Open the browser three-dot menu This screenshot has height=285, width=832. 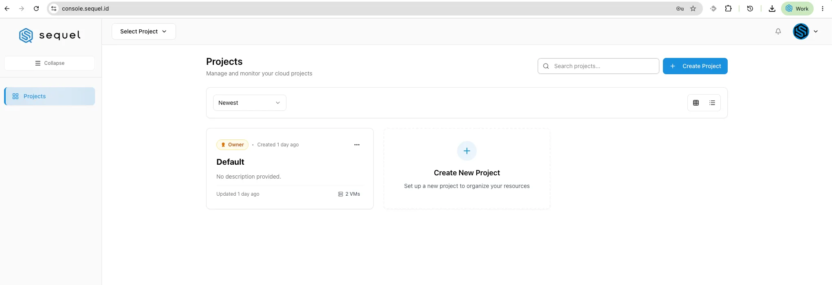coord(823,9)
